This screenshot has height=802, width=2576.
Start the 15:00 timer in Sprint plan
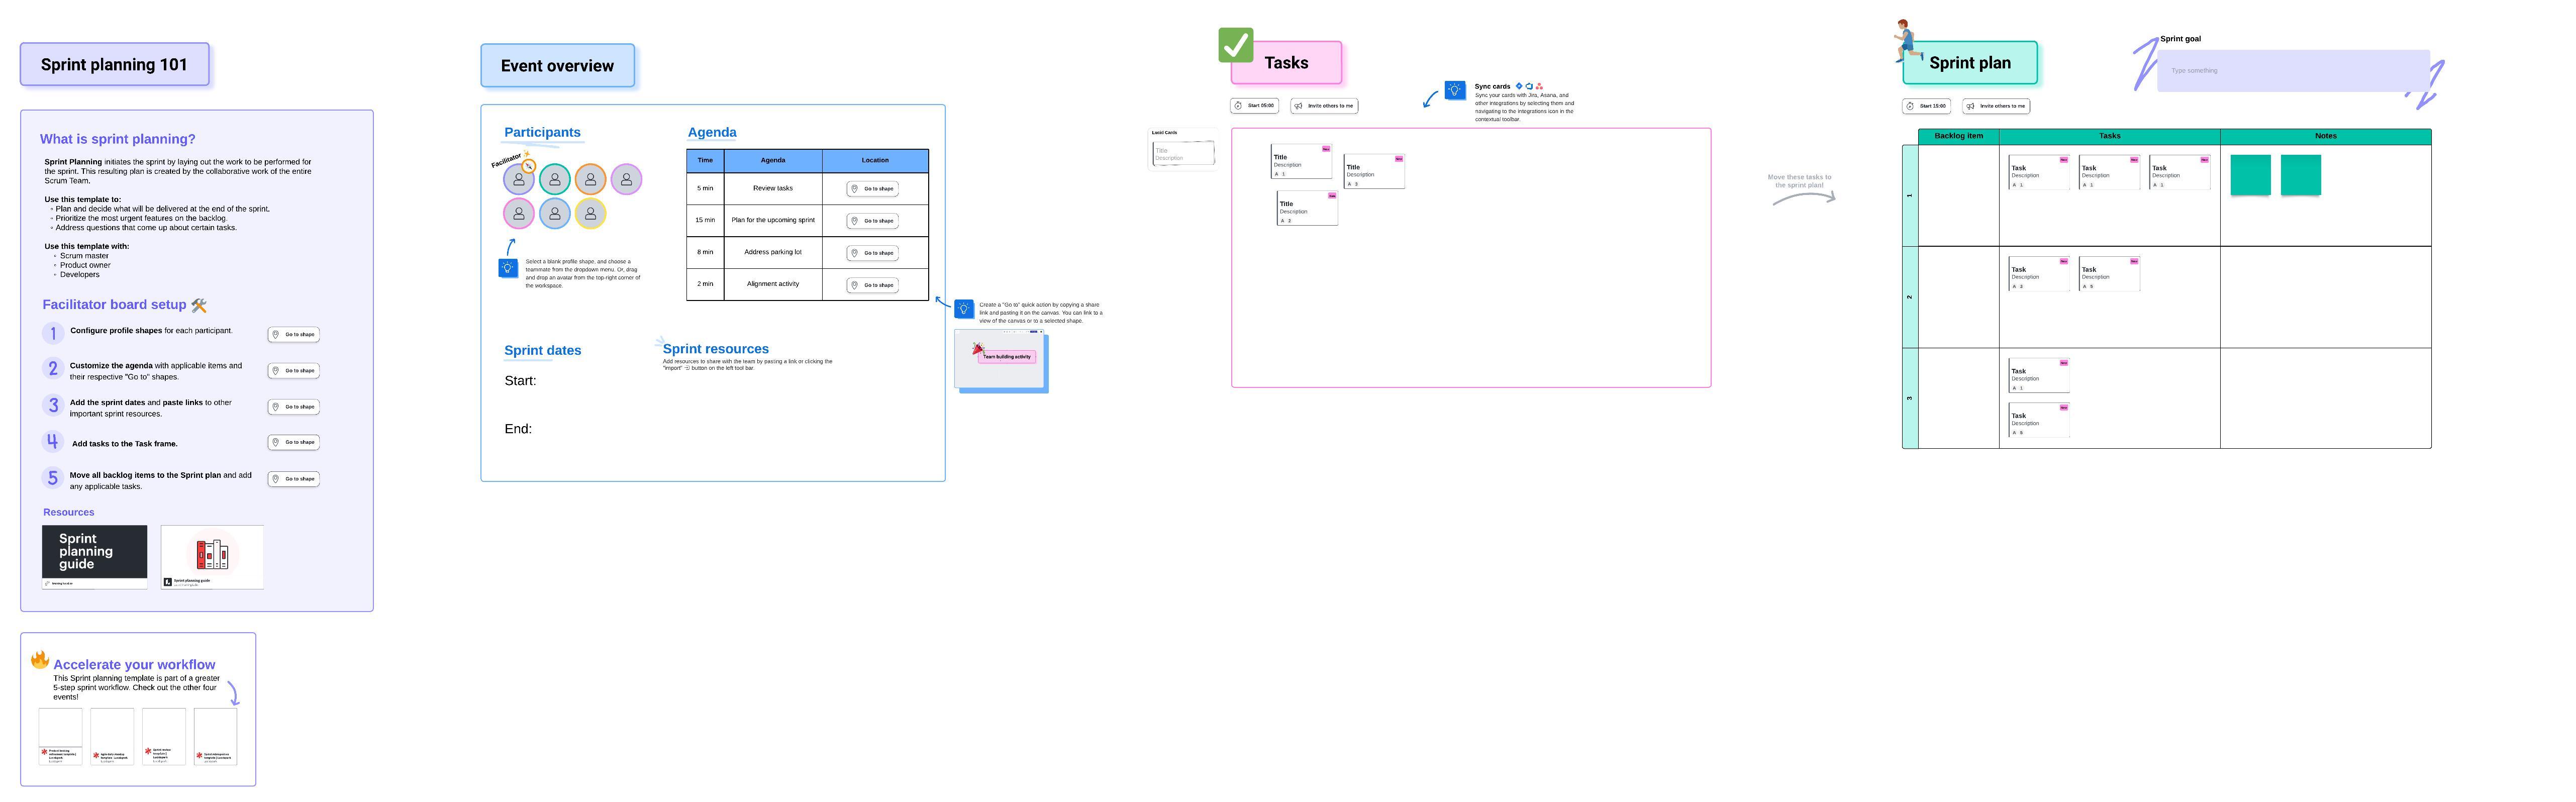[x=1926, y=106]
